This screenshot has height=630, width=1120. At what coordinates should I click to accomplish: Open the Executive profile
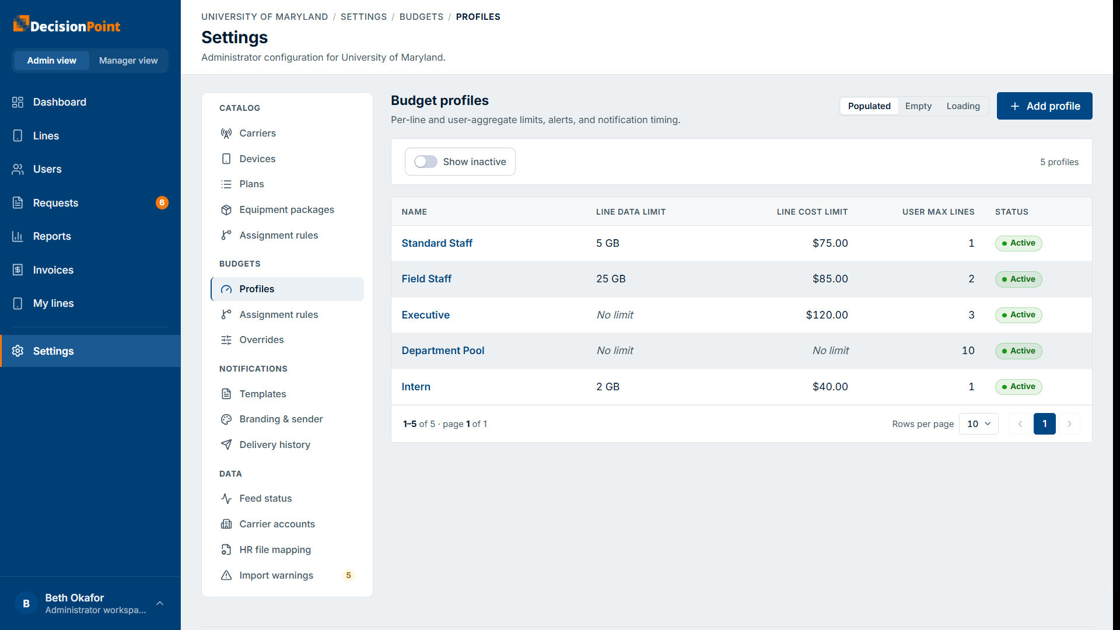coord(425,315)
